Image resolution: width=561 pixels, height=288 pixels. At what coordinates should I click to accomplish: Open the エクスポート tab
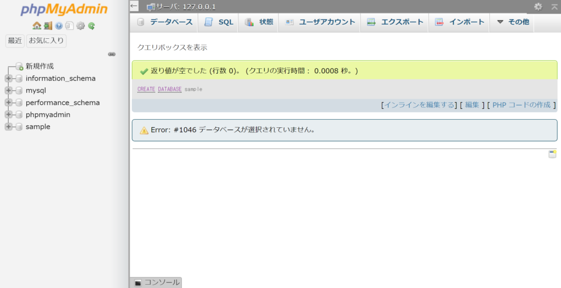click(x=396, y=22)
